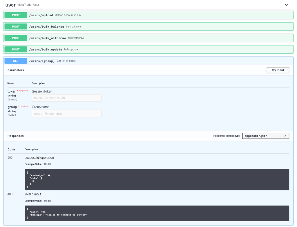Select the 200 successful operation example block

(157, 179)
